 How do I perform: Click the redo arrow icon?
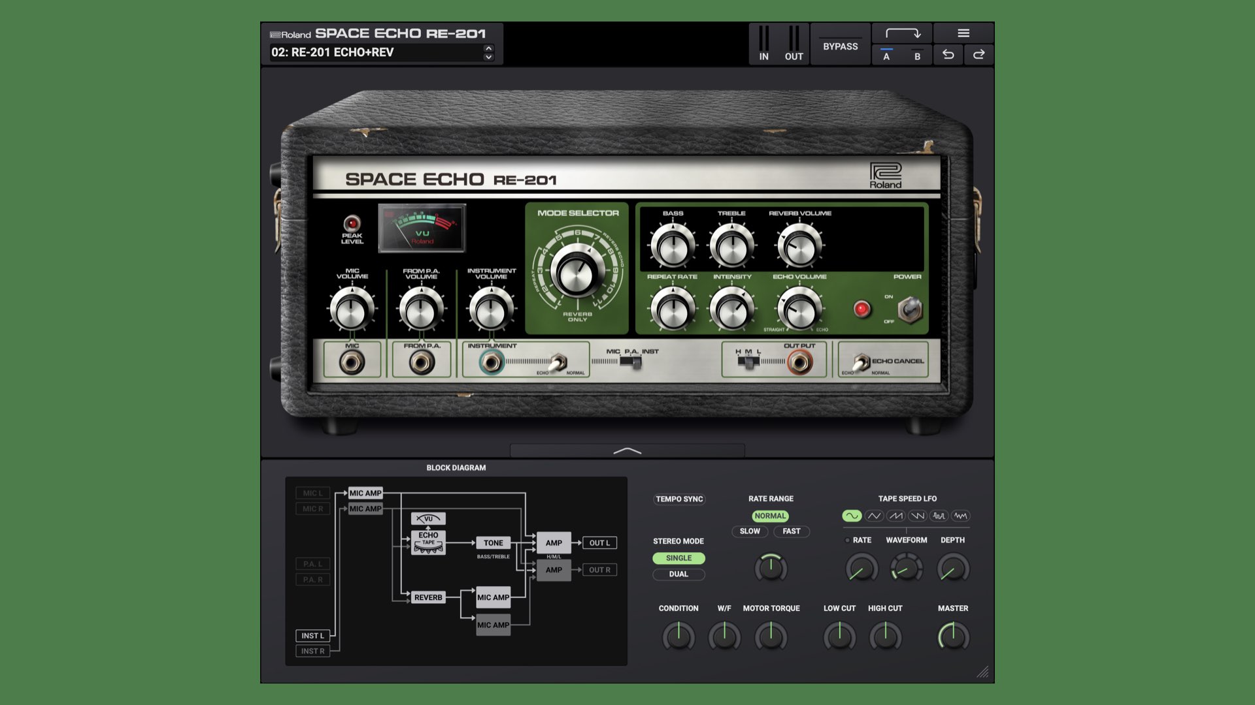coord(979,55)
